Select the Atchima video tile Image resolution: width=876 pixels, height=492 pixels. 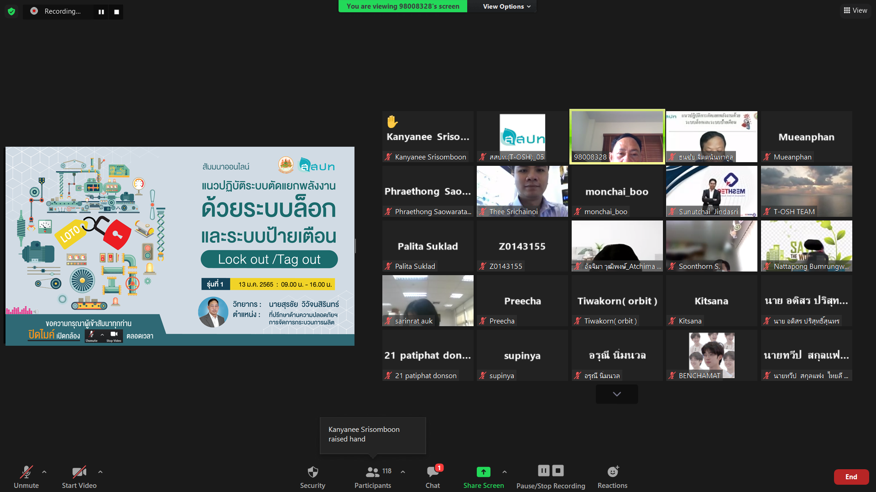617,246
